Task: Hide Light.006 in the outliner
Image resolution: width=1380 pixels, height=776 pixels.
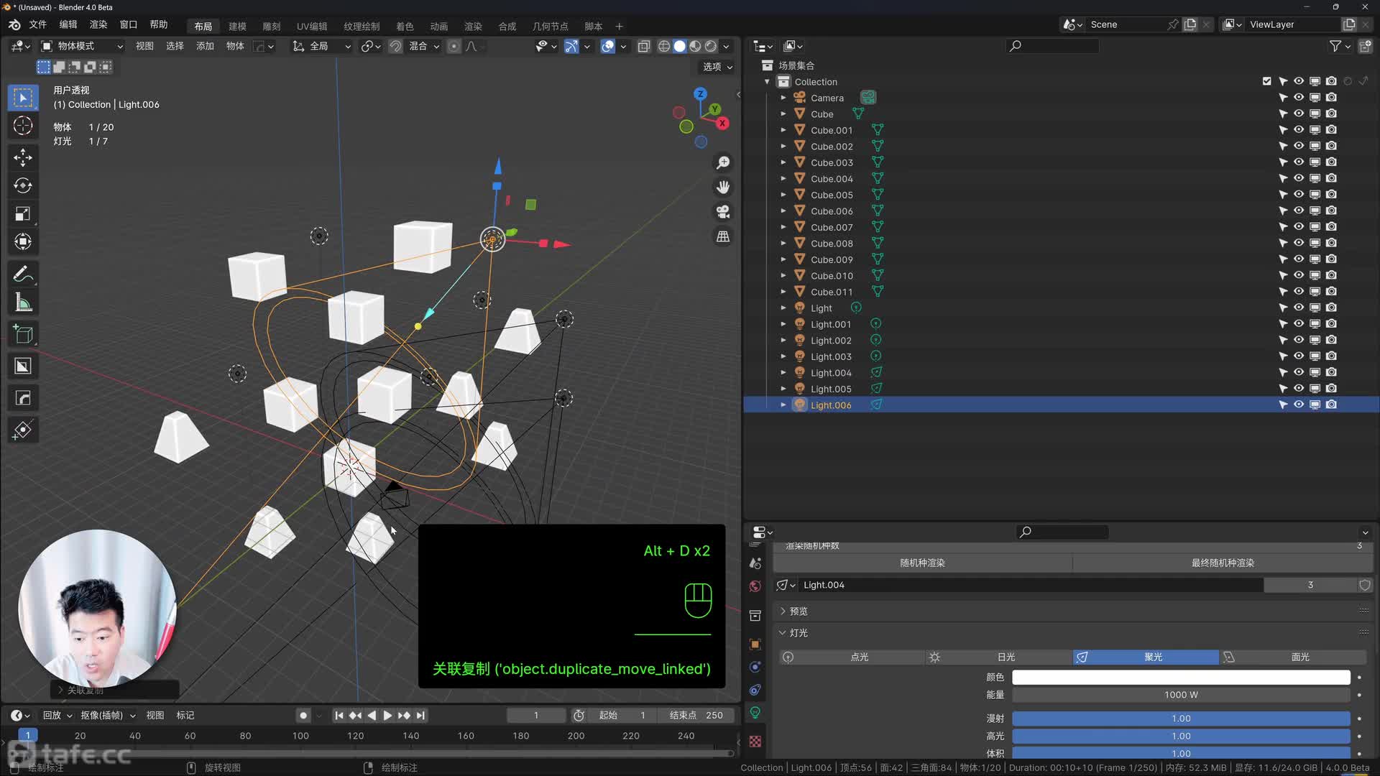Action: click(1299, 405)
